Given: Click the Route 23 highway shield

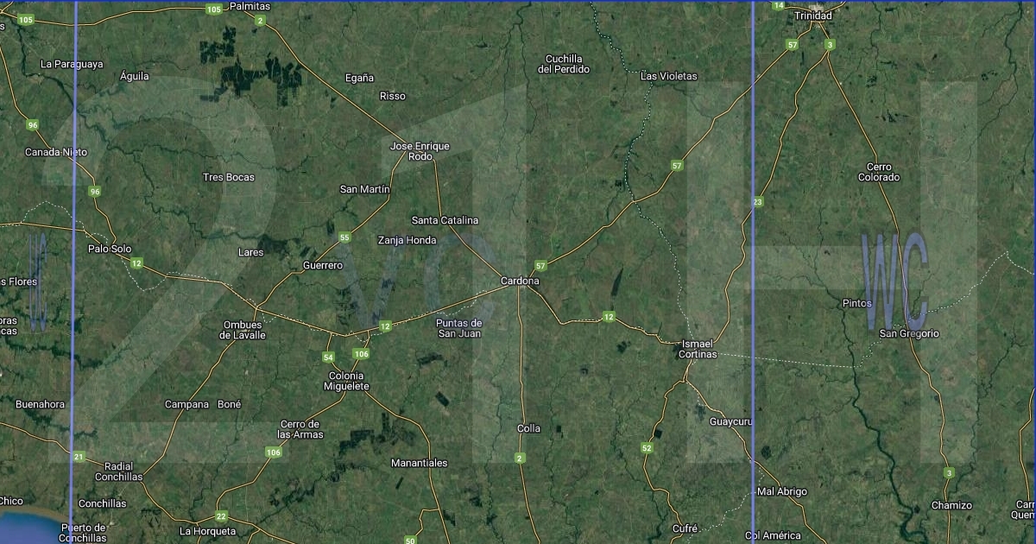Looking at the screenshot, I should pyautogui.click(x=758, y=202).
